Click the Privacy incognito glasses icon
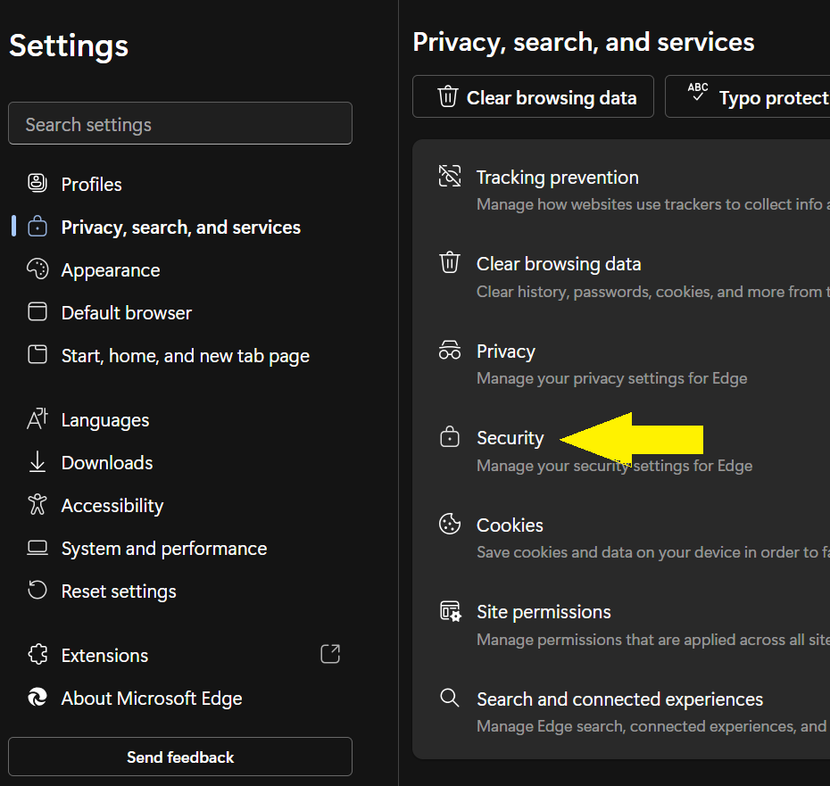 450,351
